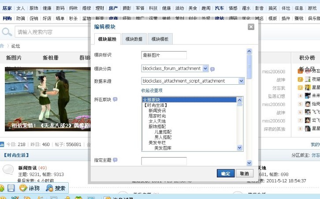Viewport: 320px width, 199px height.
Task: Click the 请输入搜索内容 search box
Action: pos(53,32)
